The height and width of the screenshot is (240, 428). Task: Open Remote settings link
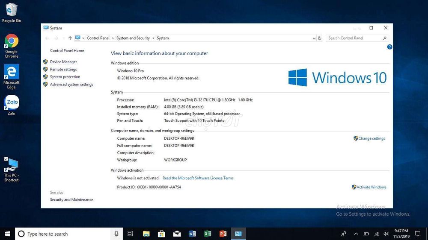pyautogui.click(x=63, y=70)
